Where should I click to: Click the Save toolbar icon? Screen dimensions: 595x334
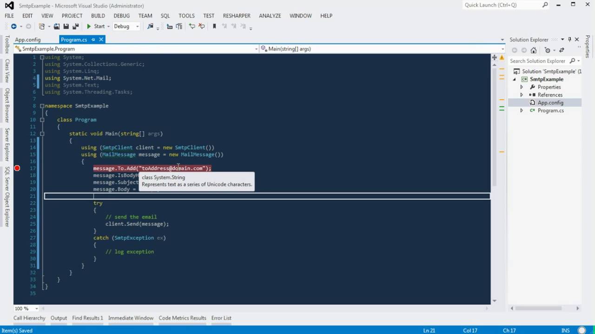66,26
